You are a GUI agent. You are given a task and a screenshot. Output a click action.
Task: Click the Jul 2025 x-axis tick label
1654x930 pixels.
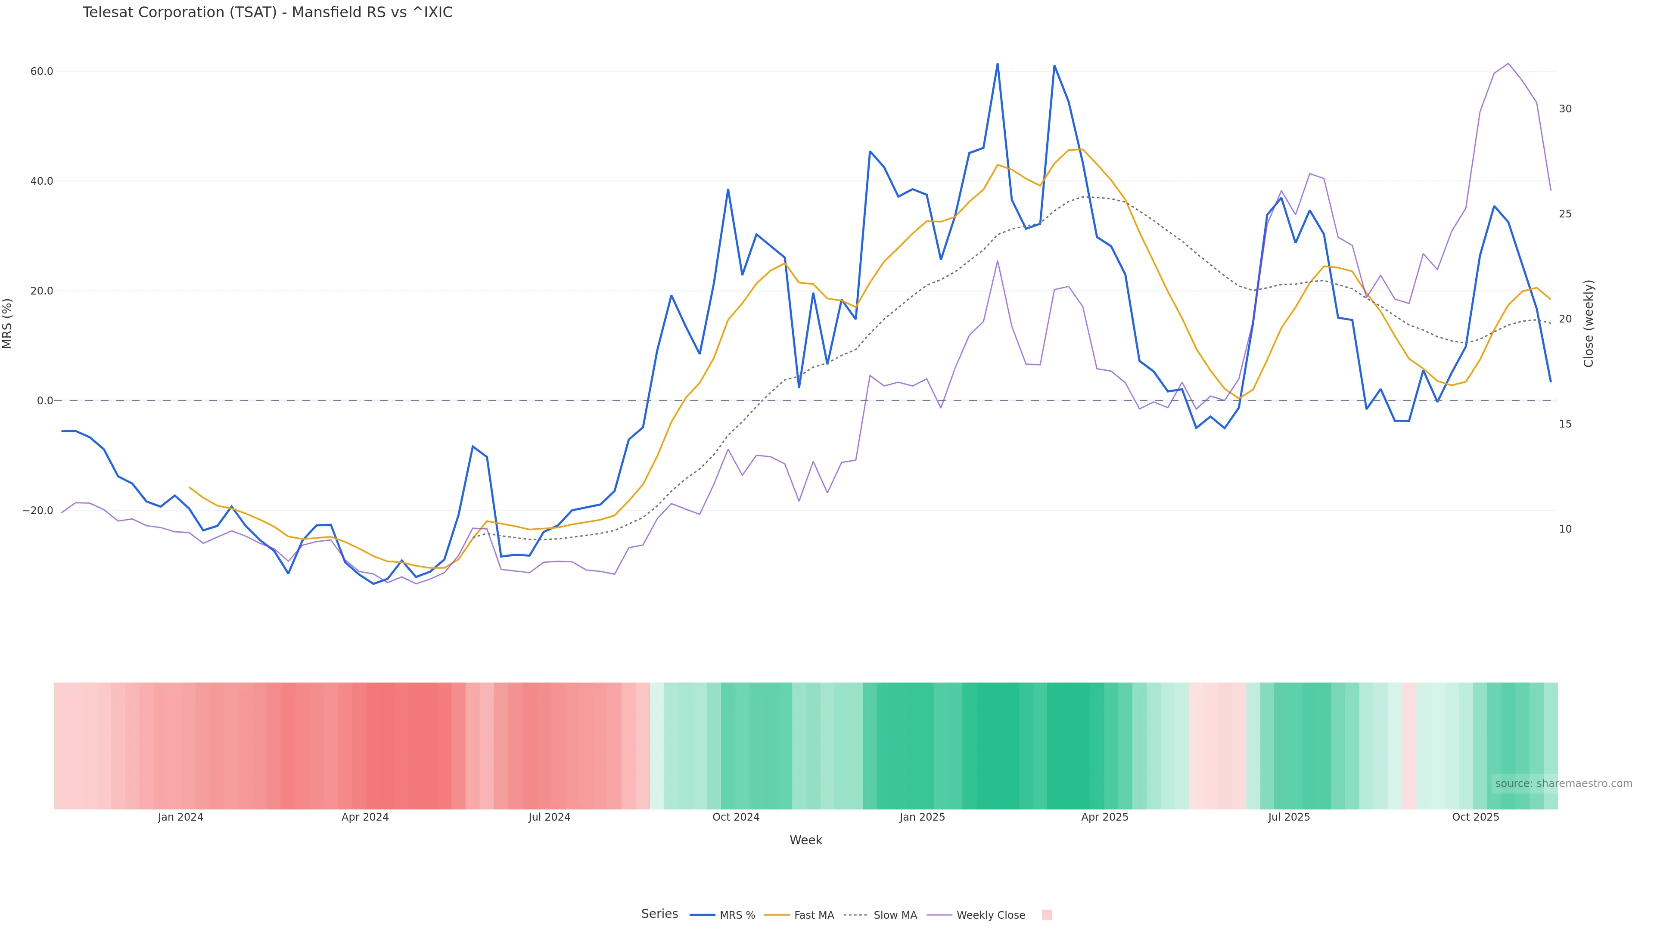click(1289, 817)
